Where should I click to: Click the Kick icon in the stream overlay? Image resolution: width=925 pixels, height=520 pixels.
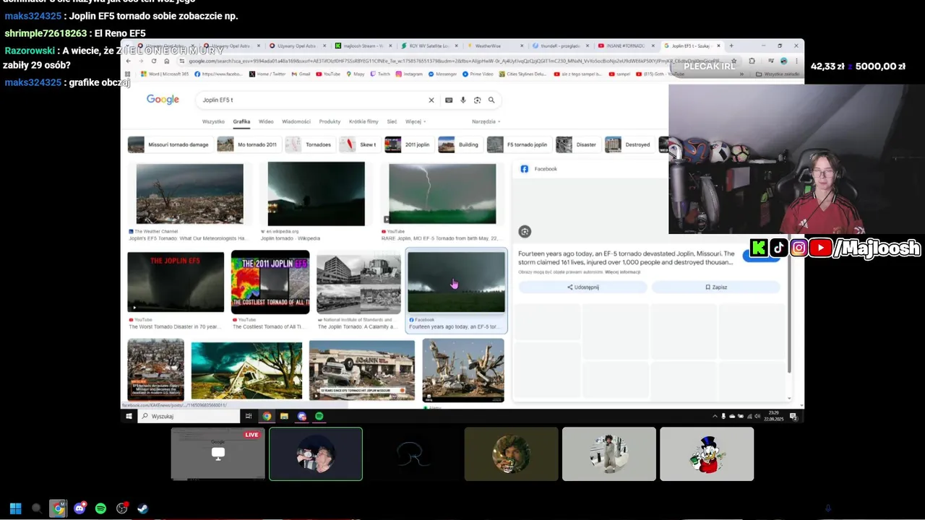pos(759,248)
